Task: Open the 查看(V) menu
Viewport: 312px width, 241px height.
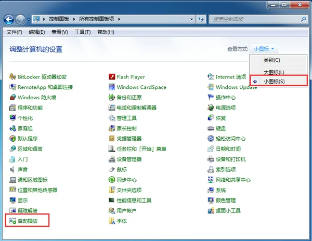Action: click(60, 32)
